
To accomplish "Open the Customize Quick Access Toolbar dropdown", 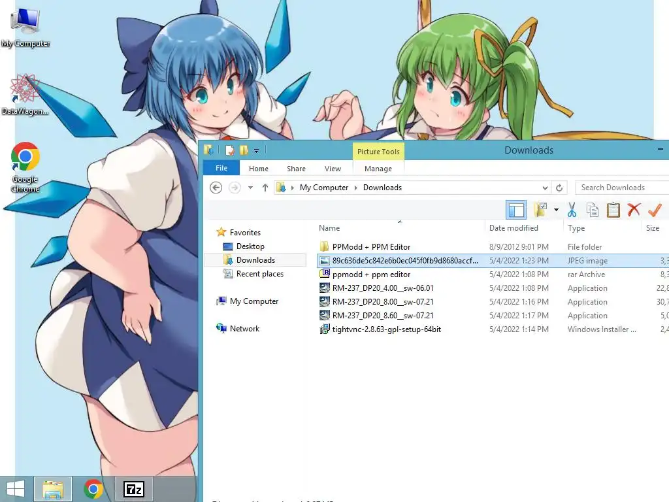I will point(256,151).
